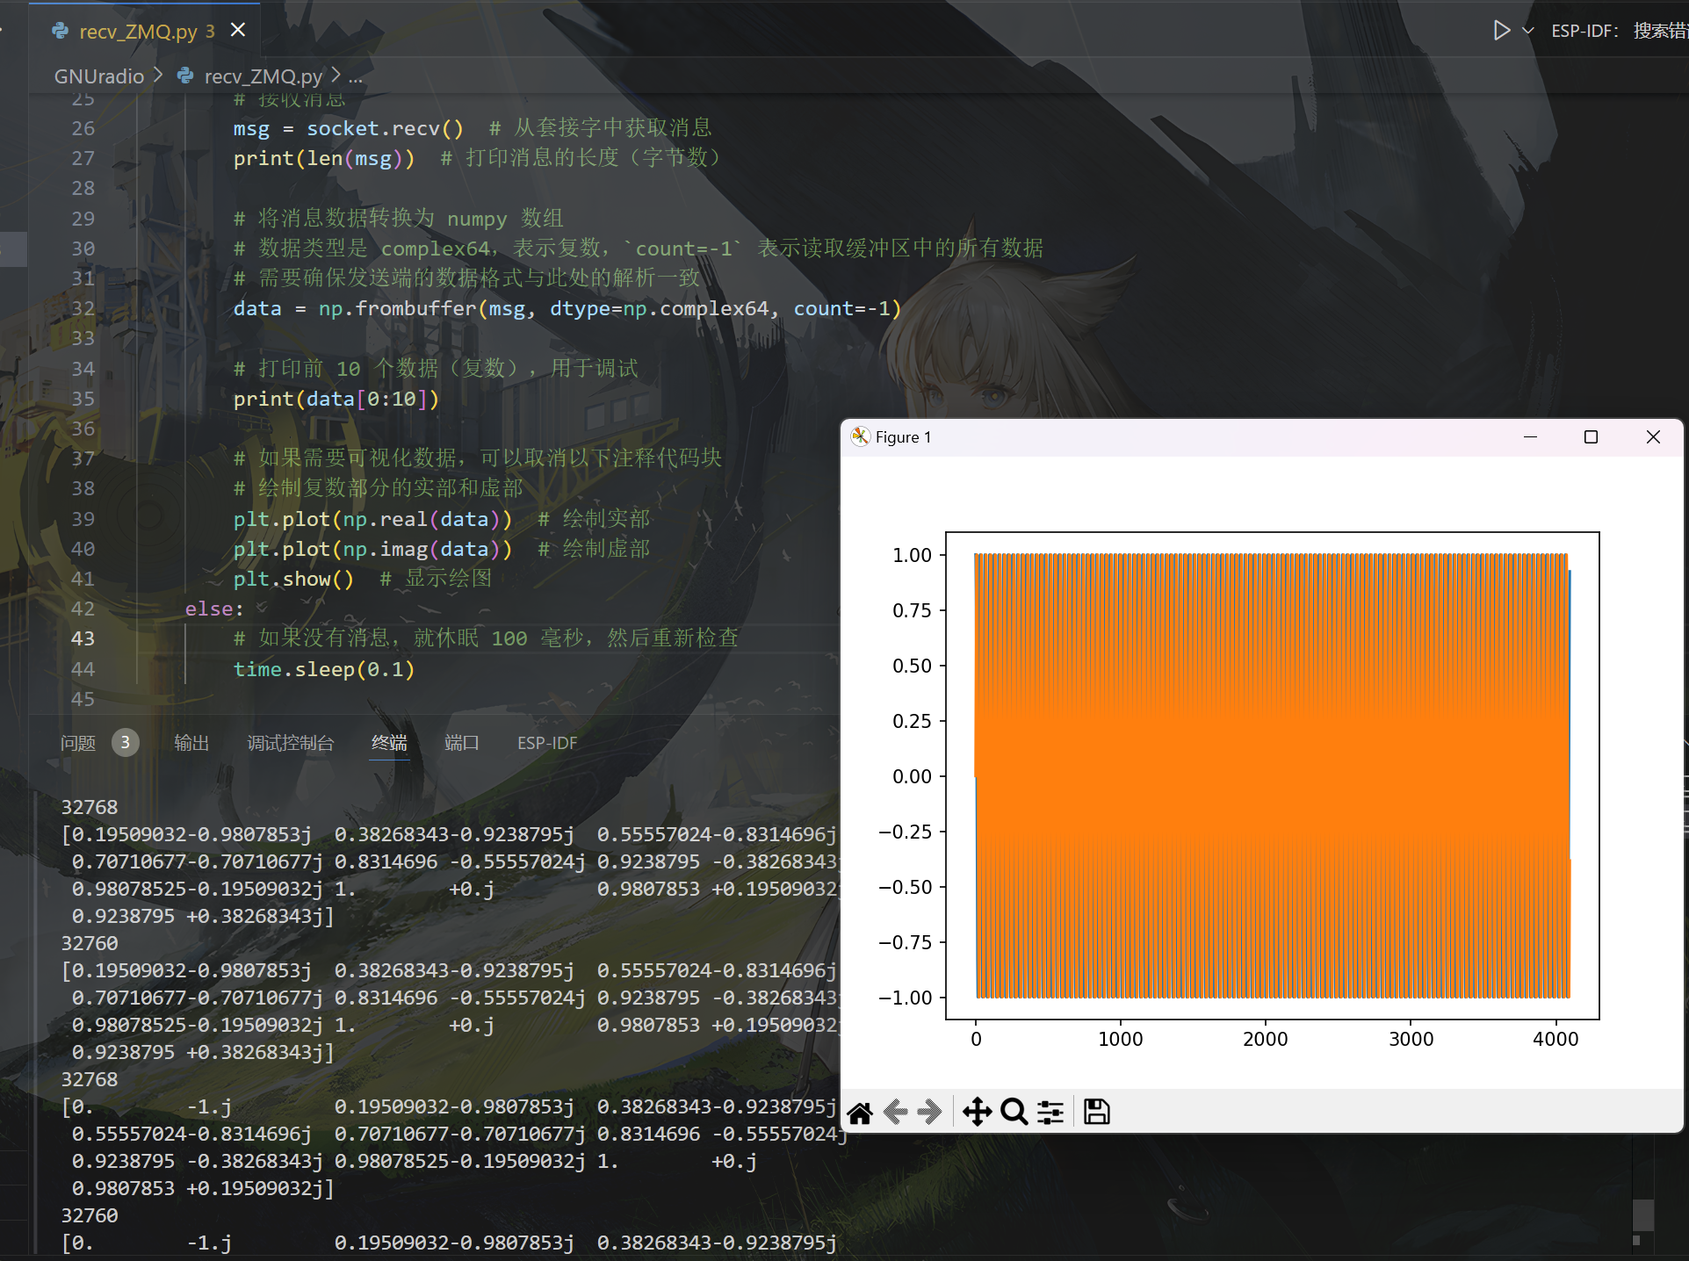Image resolution: width=1689 pixels, height=1261 pixels.
Task: Click ESP-IDF search errors button
Action: tap(1618, 31)
